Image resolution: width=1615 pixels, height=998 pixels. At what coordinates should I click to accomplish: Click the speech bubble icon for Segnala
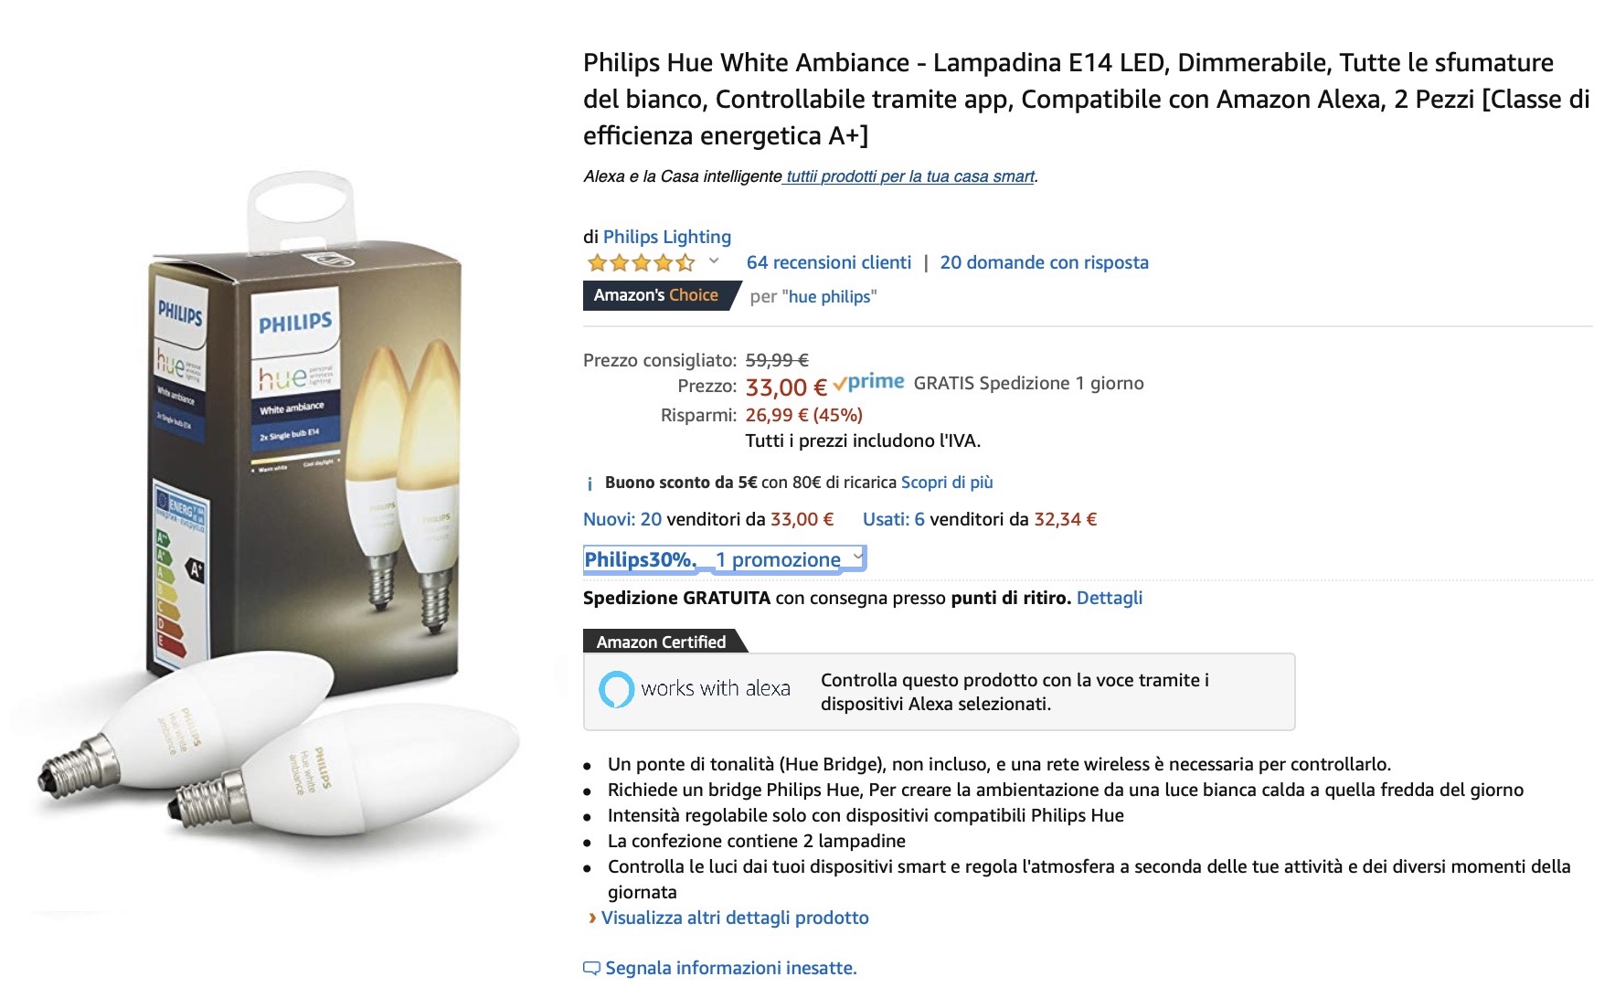[591, 969]
